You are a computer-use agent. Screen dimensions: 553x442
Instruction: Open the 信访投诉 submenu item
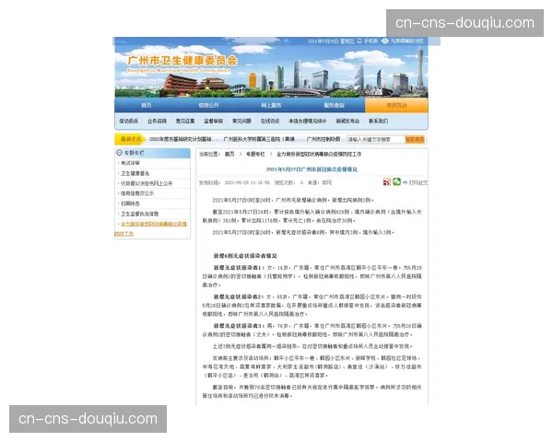pyautogui.click(x=129, y=121)
